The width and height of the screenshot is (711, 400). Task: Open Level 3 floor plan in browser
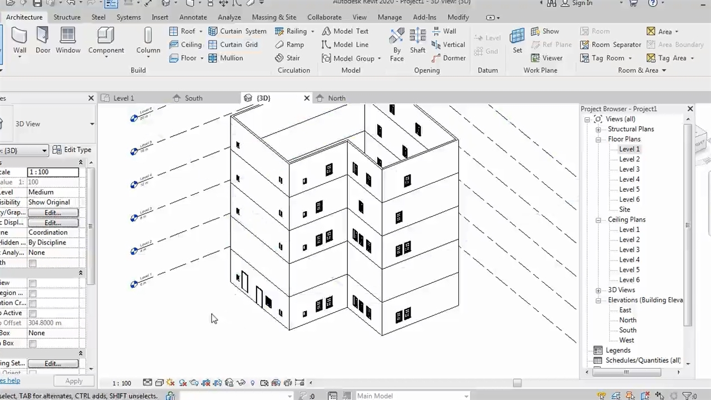tap(629, 169)
